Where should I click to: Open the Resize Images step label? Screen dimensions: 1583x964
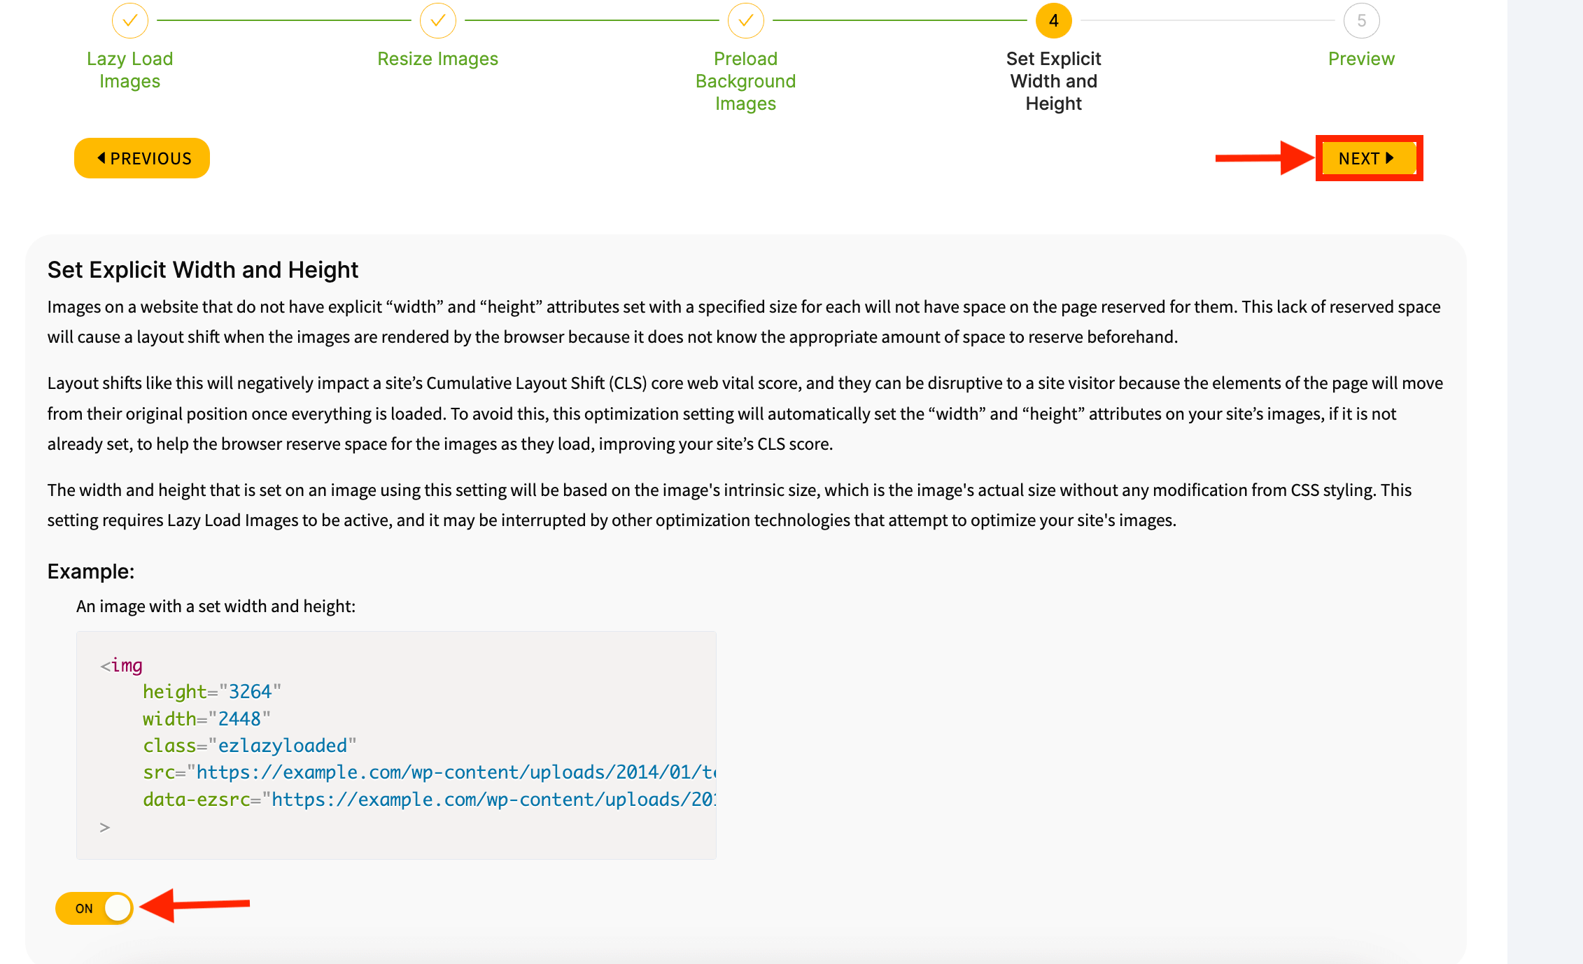tap(438, 59)
